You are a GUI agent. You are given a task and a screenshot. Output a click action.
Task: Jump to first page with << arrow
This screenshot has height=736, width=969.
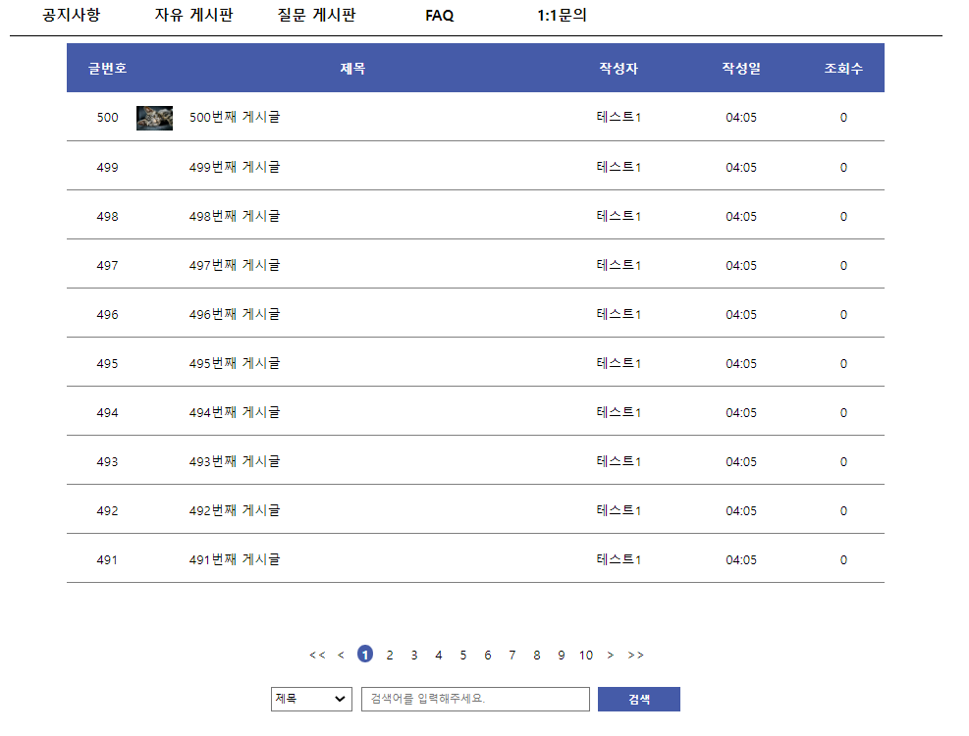click(x=317, y=656)
